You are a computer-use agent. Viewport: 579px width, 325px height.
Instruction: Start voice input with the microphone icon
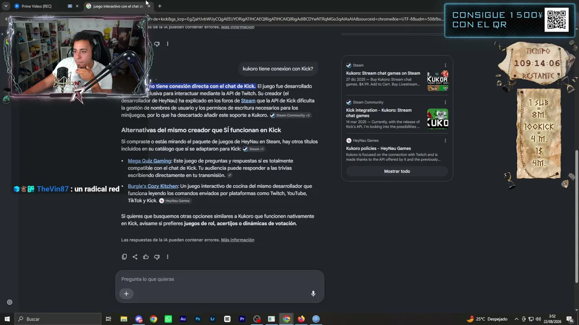pyautogui.click(x=313, y=293)
